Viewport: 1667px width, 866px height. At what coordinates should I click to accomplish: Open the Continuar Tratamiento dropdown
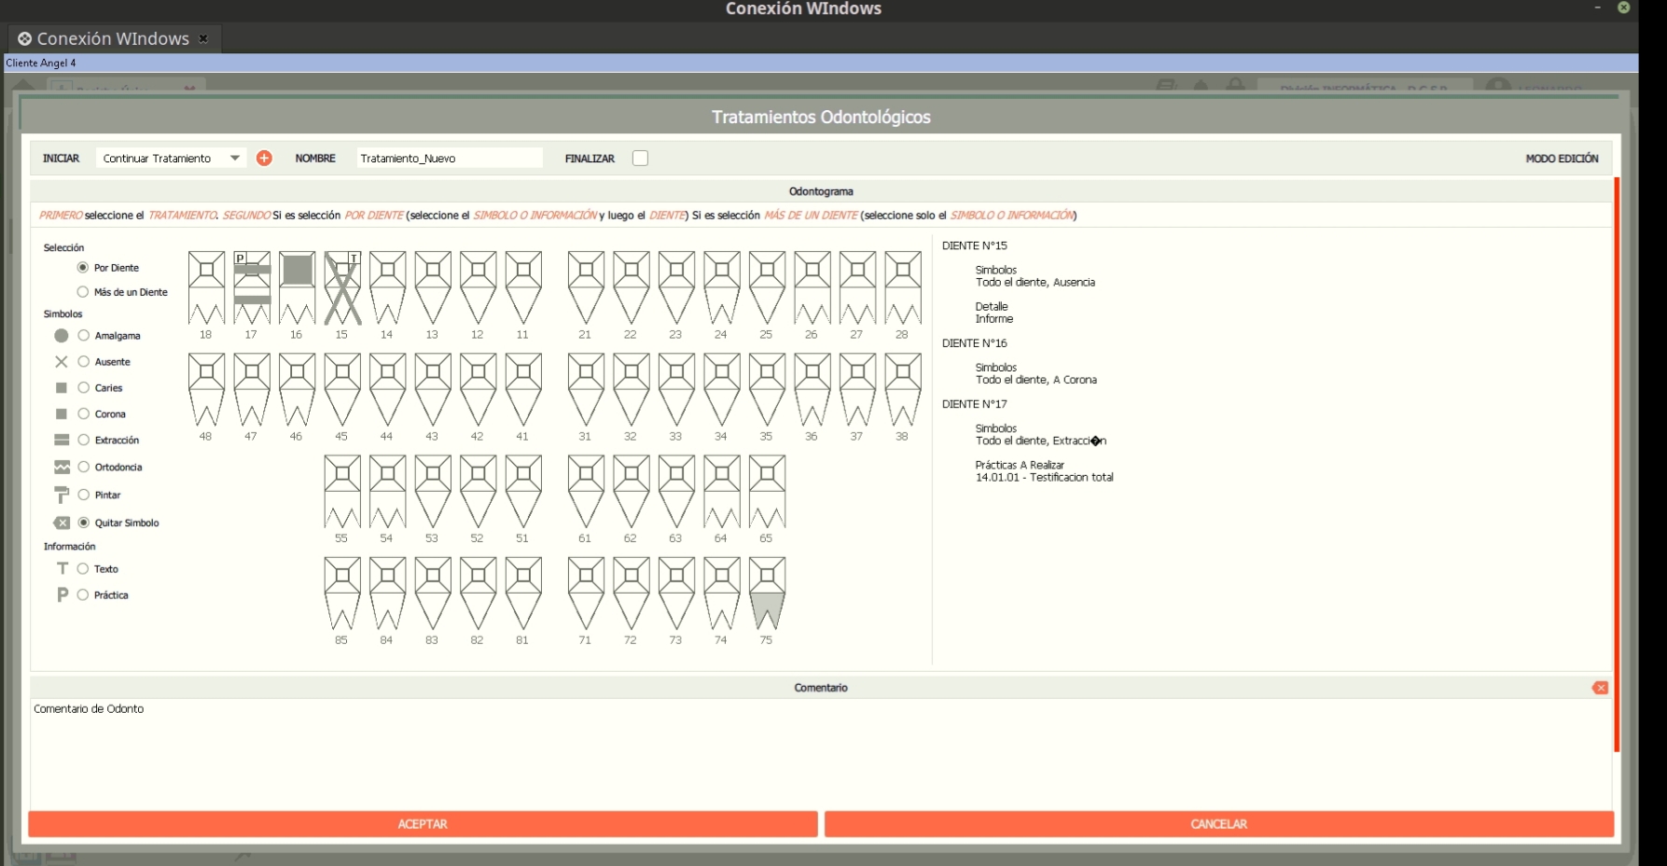pos(172,159)
